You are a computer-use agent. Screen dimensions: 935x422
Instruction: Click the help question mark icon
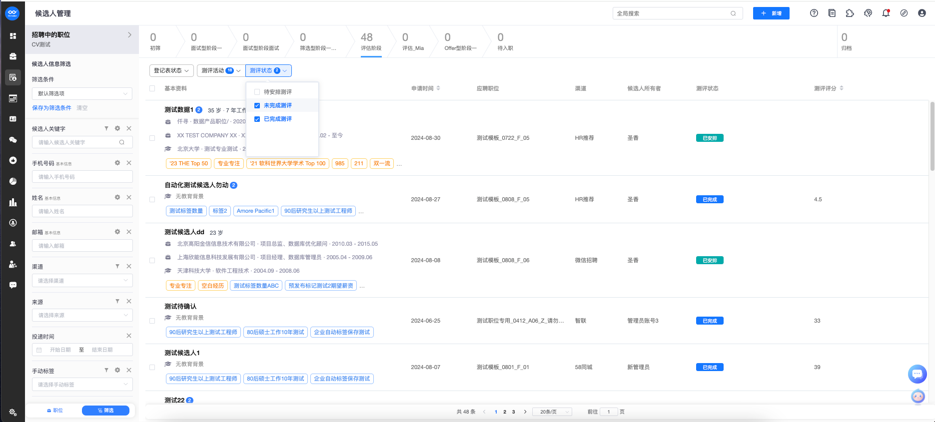pyautogui.click(x=814, y=13)
